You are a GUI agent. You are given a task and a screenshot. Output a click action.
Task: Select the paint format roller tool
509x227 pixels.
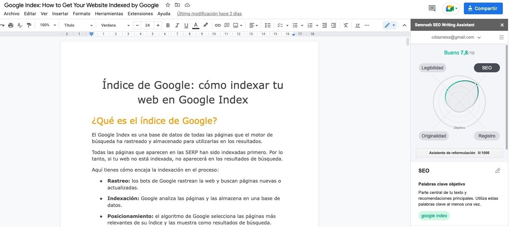[x=29, y=25]
